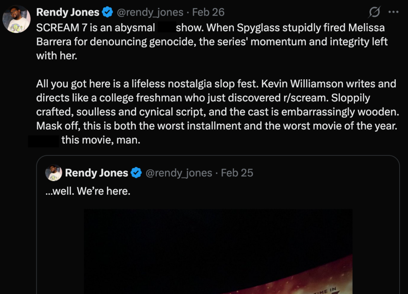The image size is (408, 294).
Task: Open the movie poster image in the quoted tweet
Action: pos(218,251)
